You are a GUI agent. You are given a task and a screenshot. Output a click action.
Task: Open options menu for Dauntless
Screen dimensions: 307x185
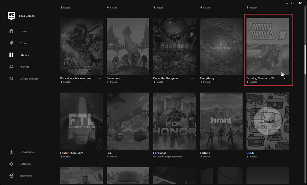pos(146,78)
